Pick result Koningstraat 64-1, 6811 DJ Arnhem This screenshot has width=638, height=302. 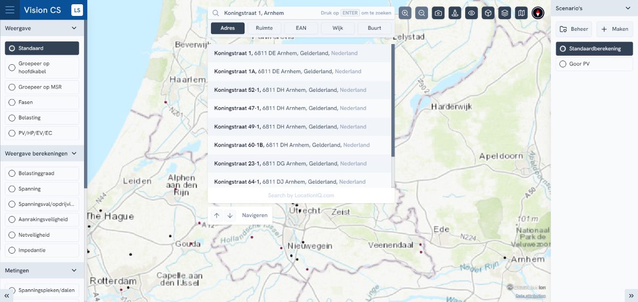point(300,181)
